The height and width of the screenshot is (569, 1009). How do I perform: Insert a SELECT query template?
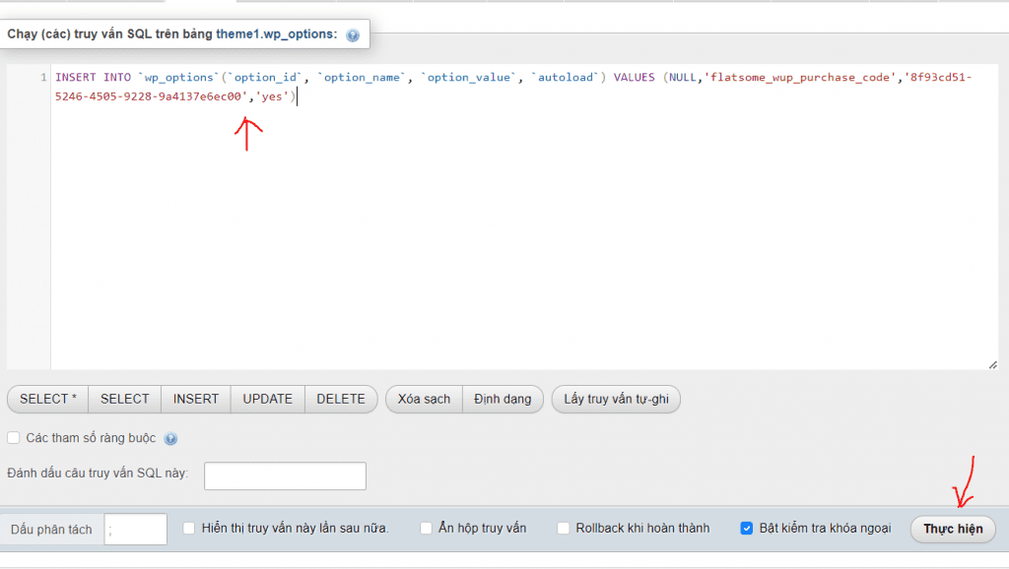(124, 399)
